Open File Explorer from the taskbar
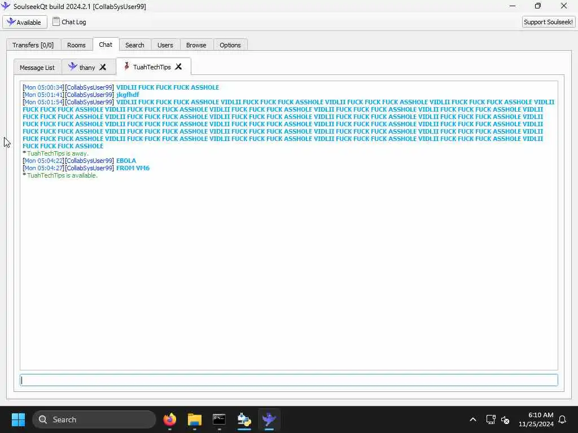The image size is (578, 433). coord(194,419)
